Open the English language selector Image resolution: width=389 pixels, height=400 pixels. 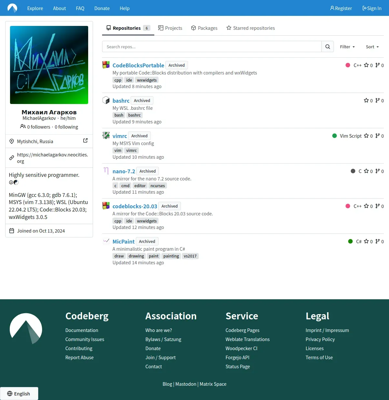pyautogui.click(x=19, y=394)
